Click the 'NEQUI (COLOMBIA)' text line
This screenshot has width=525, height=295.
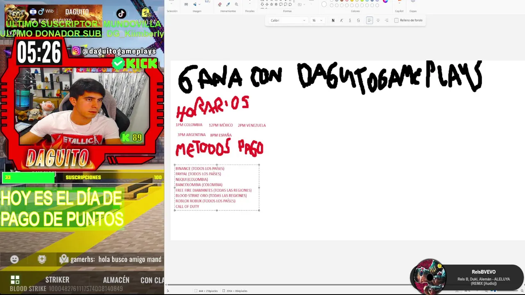point(192,179)
